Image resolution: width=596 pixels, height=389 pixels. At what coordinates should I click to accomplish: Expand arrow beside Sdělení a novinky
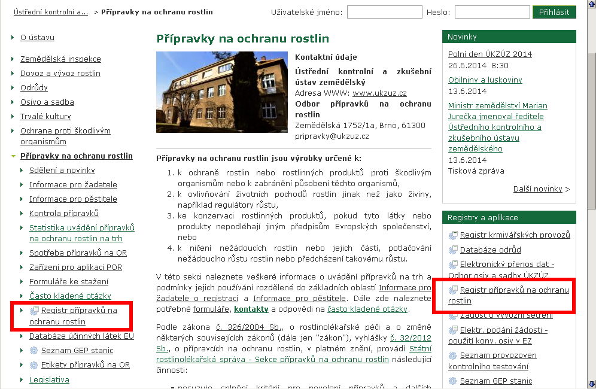point(22,171)
